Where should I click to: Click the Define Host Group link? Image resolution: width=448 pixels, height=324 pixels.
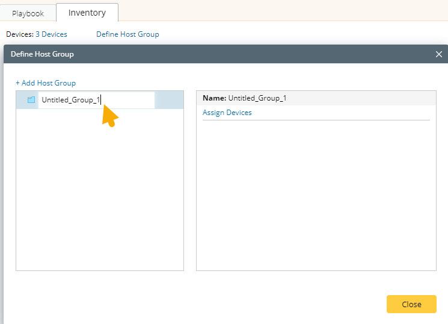(127, 34)
